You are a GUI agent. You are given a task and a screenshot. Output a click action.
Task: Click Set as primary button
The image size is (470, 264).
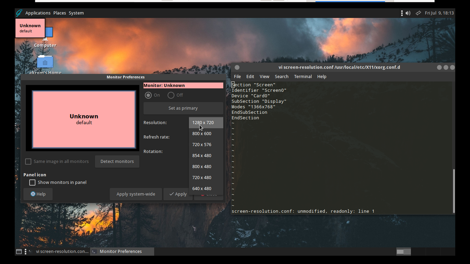tap(183, 108)
